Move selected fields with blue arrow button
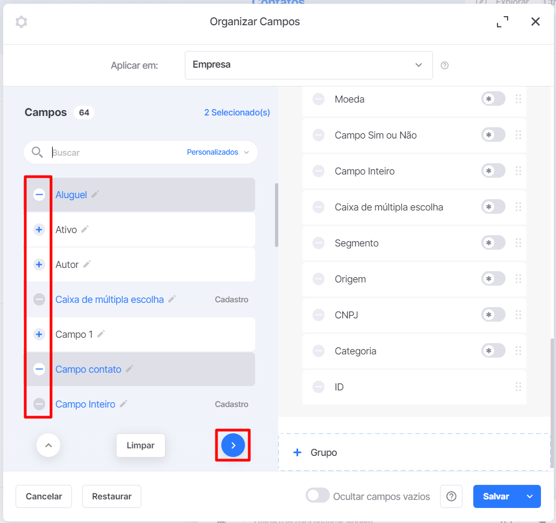Viewport: 556px width, 523px height. click(x=233, y=445)
